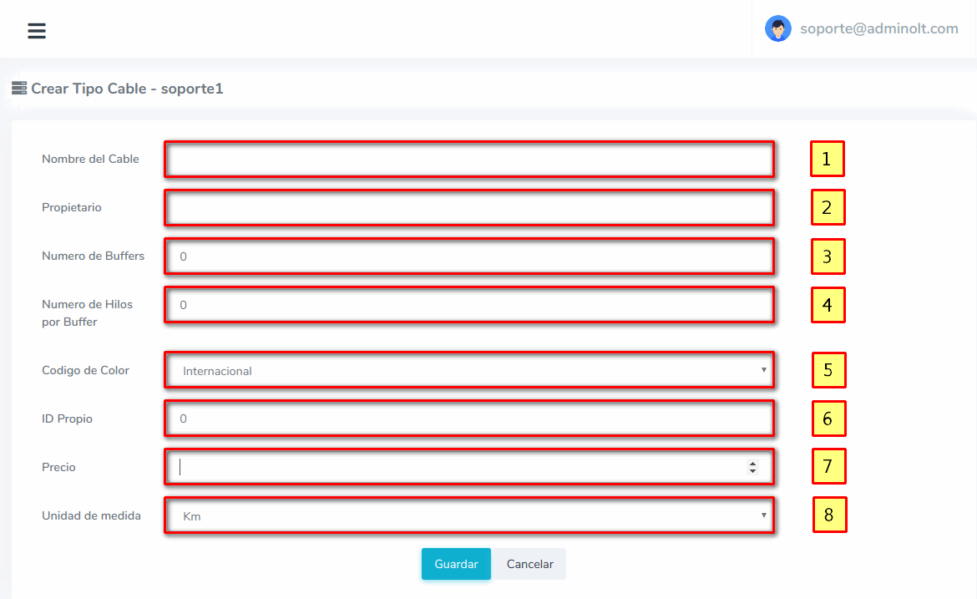The height and width of the screenshot is (599, 977).
Task: Click the ID Propio input field
Action: tap(468, 419)
